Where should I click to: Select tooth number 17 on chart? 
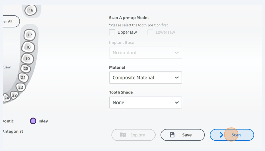pos(30,35)
